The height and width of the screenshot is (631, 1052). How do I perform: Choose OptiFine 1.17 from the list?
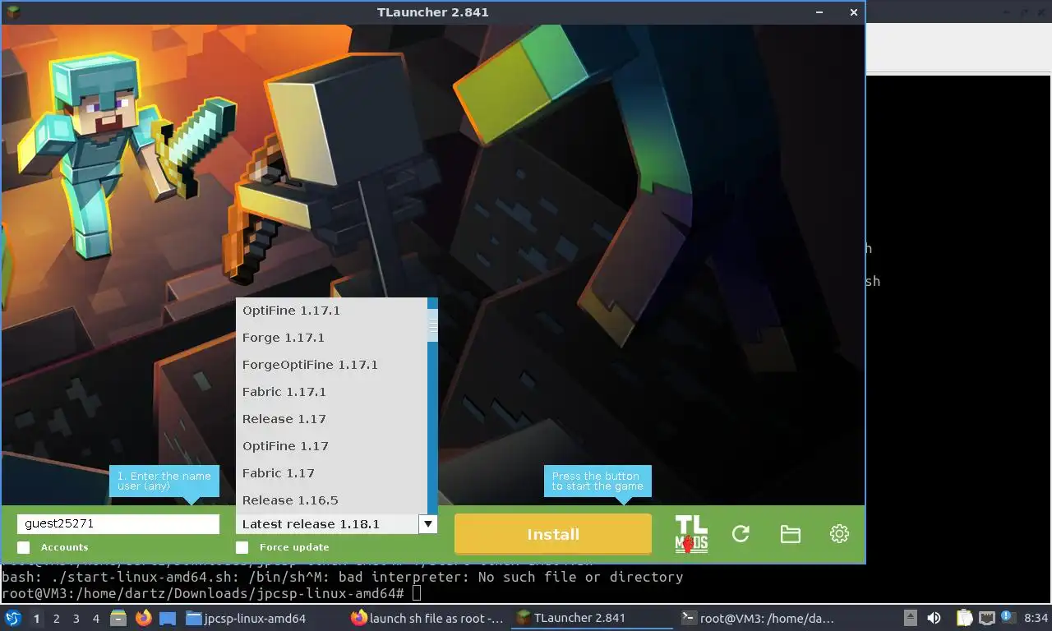[x=331, y=446]
